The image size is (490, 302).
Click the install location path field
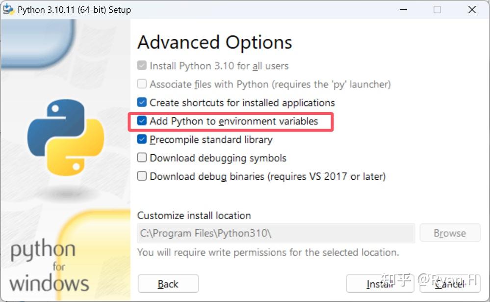[x=276, y=233]
